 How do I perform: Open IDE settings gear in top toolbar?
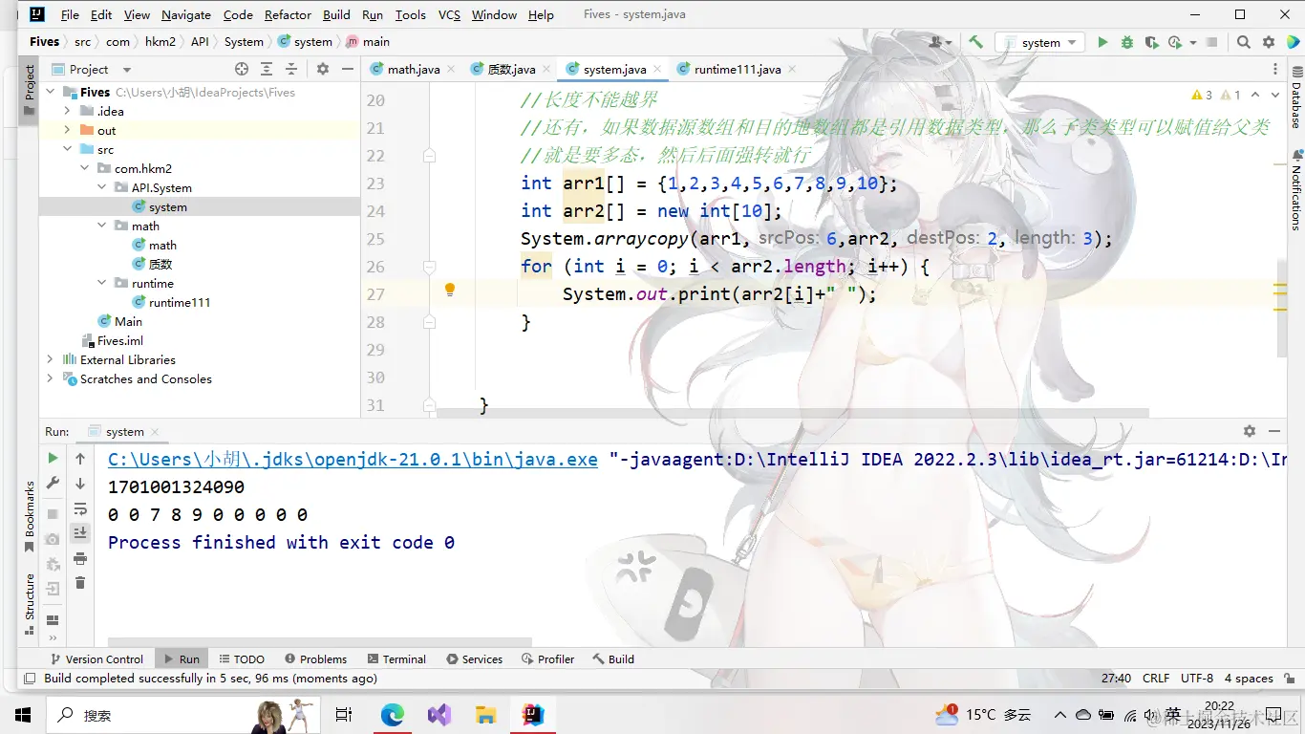pos(1269,42)
